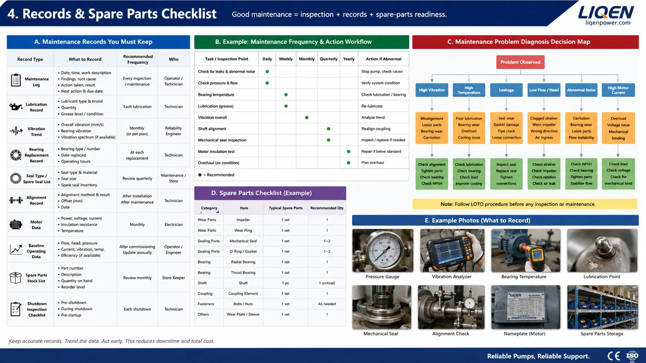Click the yearly dot for Overhaul
The width and height of the screenshot is (646, 363).
(x=349, y=163)
